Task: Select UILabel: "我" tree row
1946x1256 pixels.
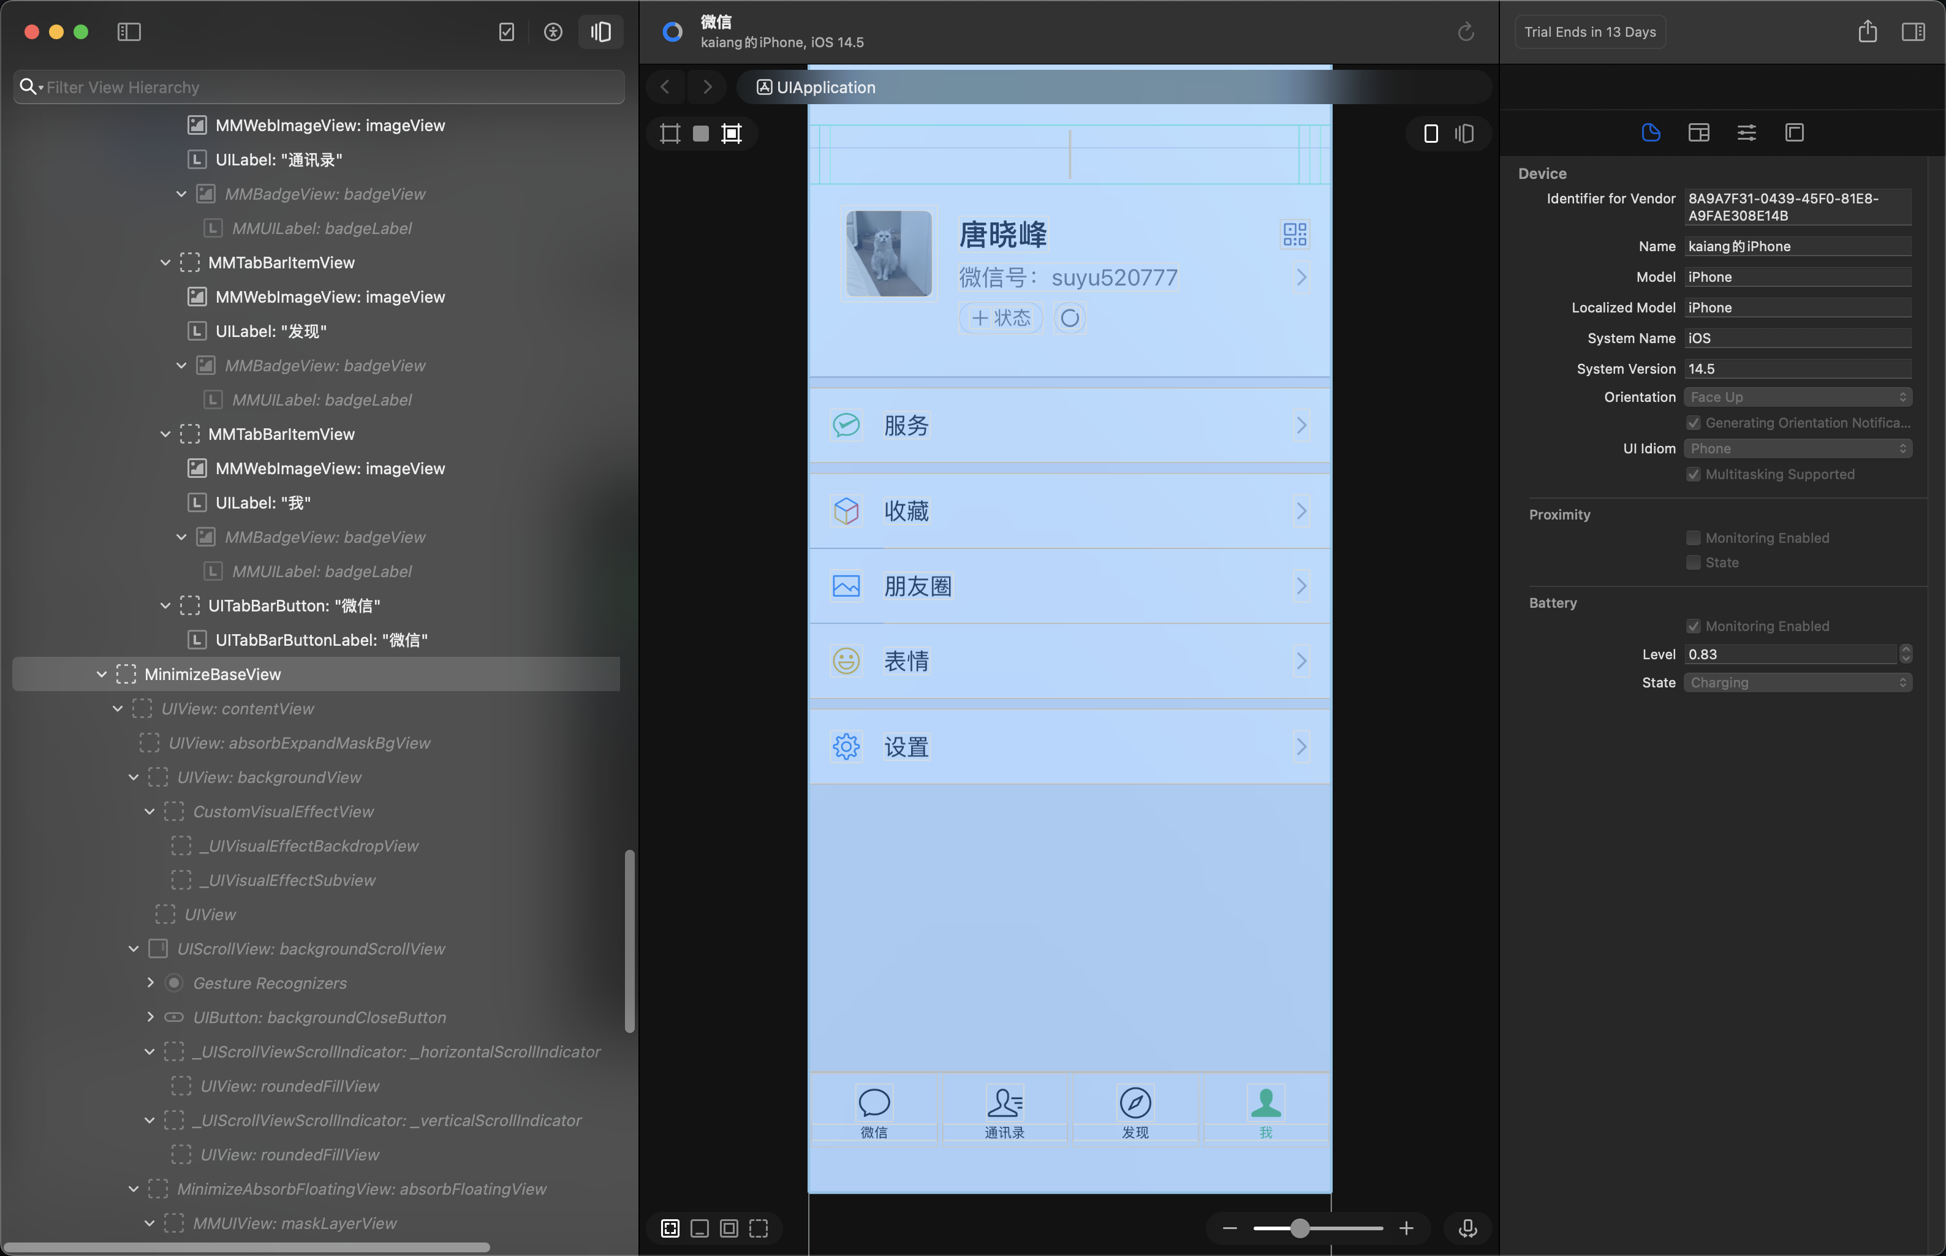Action: (316, 503)
